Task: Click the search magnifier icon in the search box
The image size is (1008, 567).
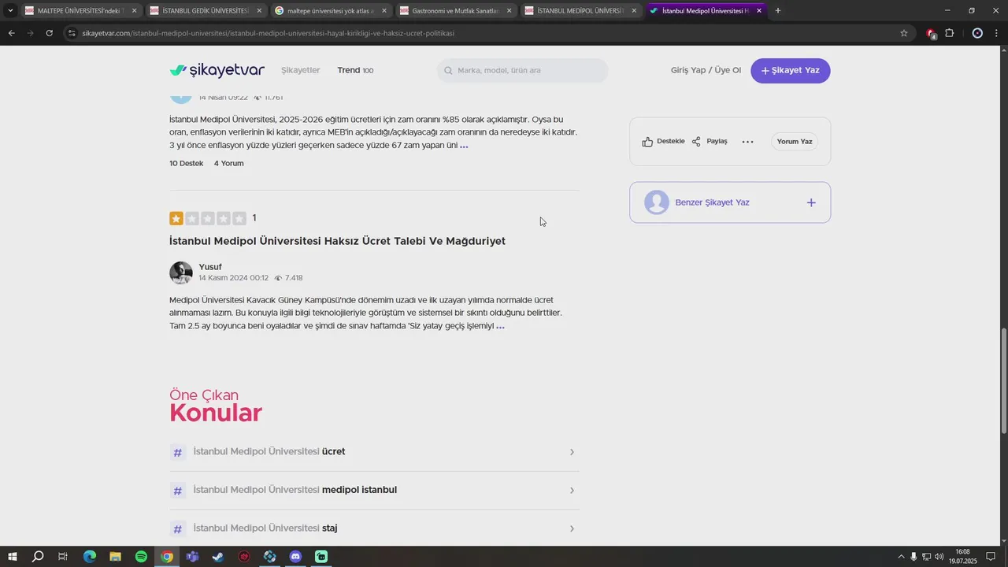Action: (449, 71)
